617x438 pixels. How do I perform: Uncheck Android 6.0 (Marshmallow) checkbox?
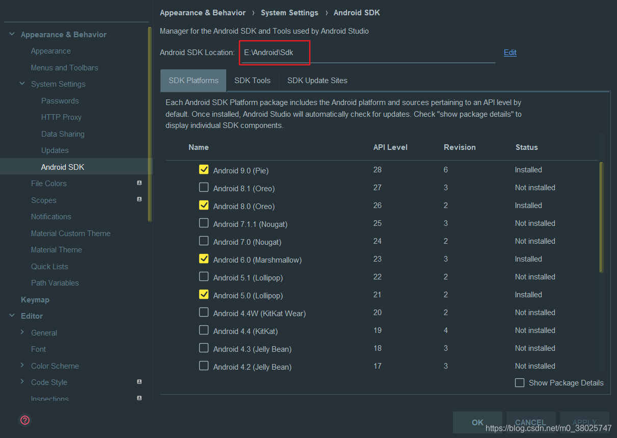[204, 259]
